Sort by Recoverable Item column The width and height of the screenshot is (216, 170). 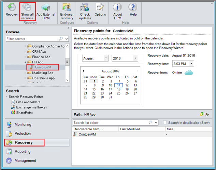[95, 129]
